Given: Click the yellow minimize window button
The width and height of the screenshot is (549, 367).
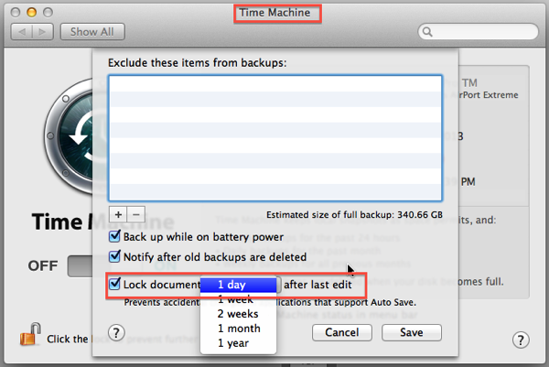Looking at the screenshot, I should (x=31, y=13).
